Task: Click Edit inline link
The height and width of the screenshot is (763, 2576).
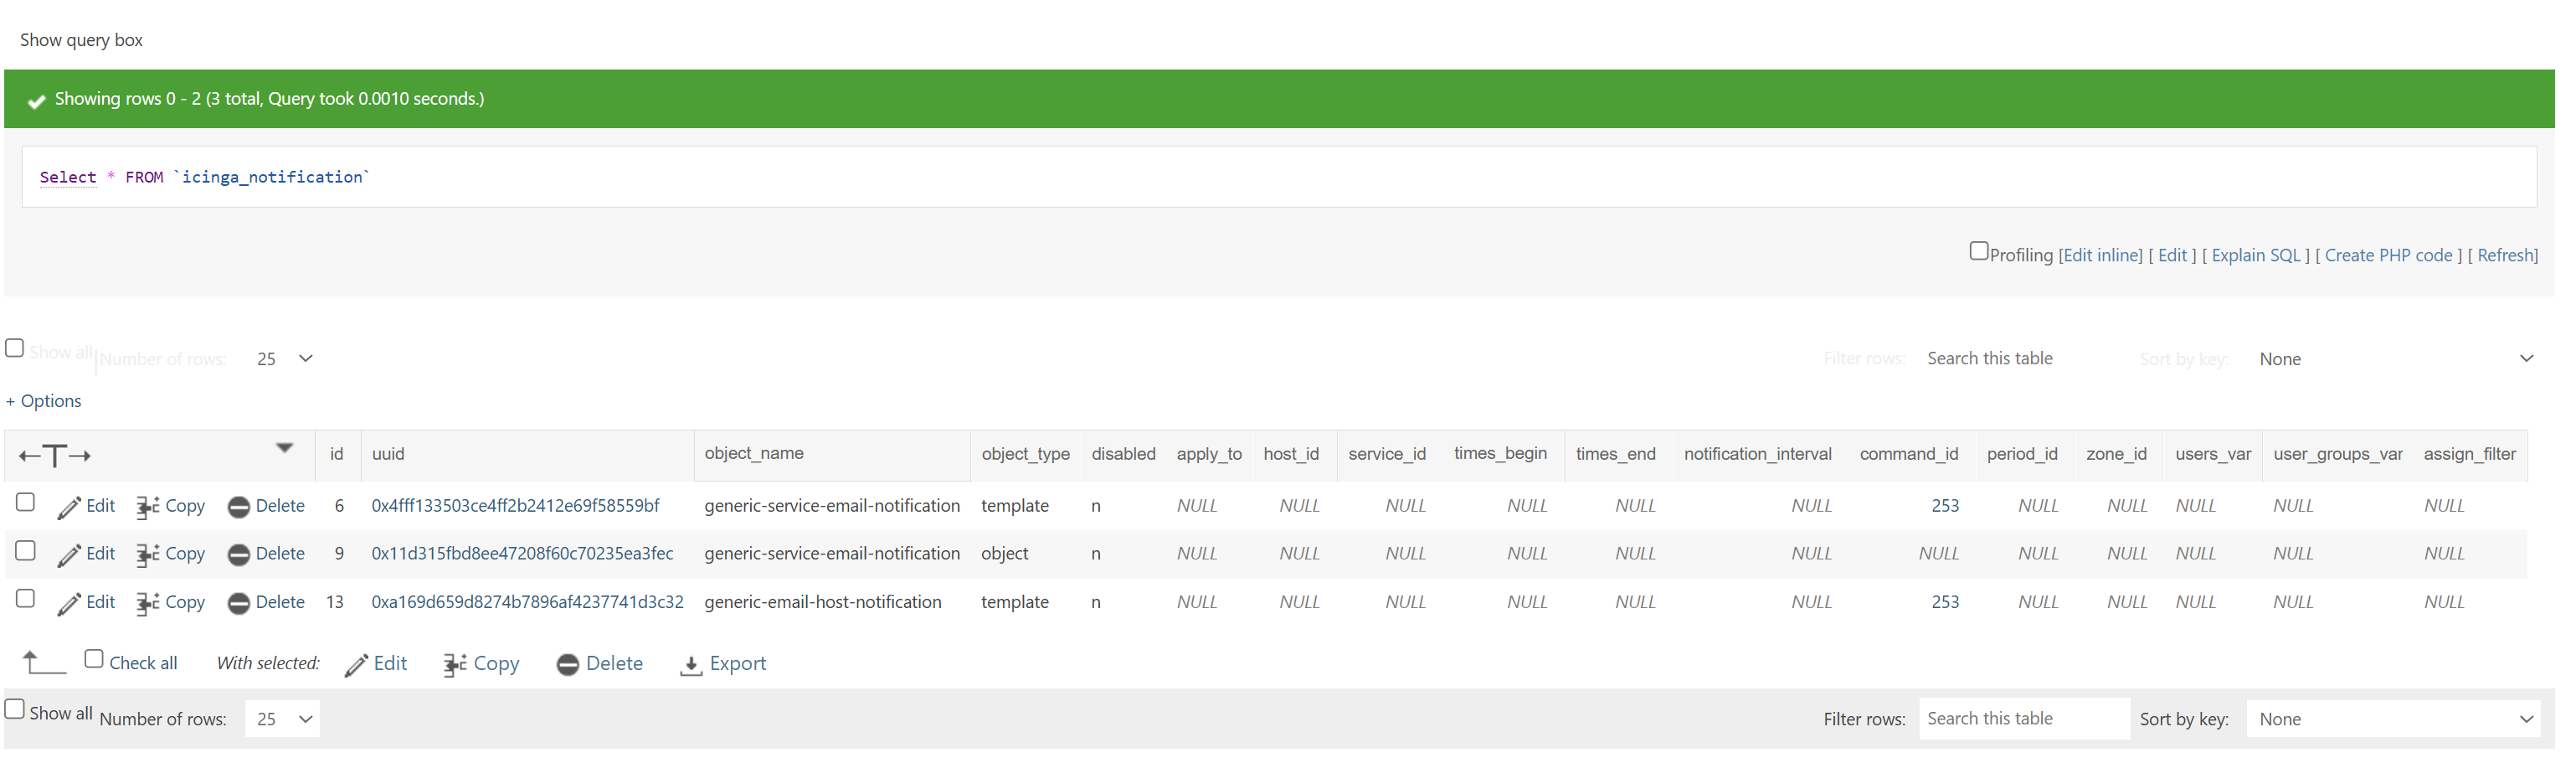Action: click(2100, 256)
